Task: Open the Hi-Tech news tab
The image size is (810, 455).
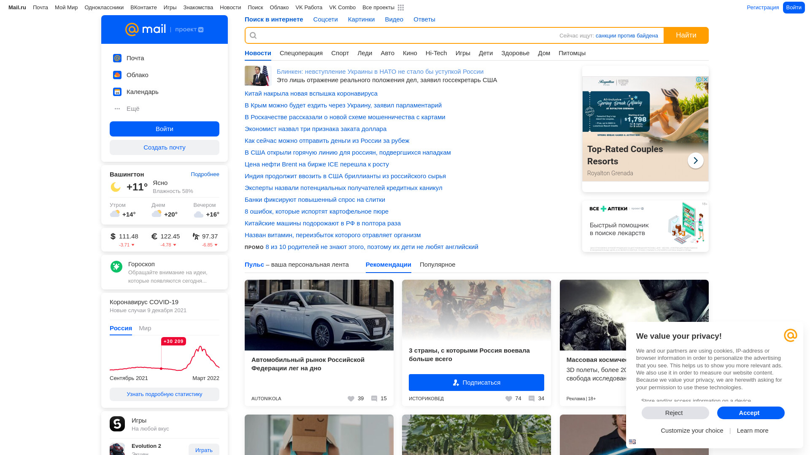Action: click(436, 53)
